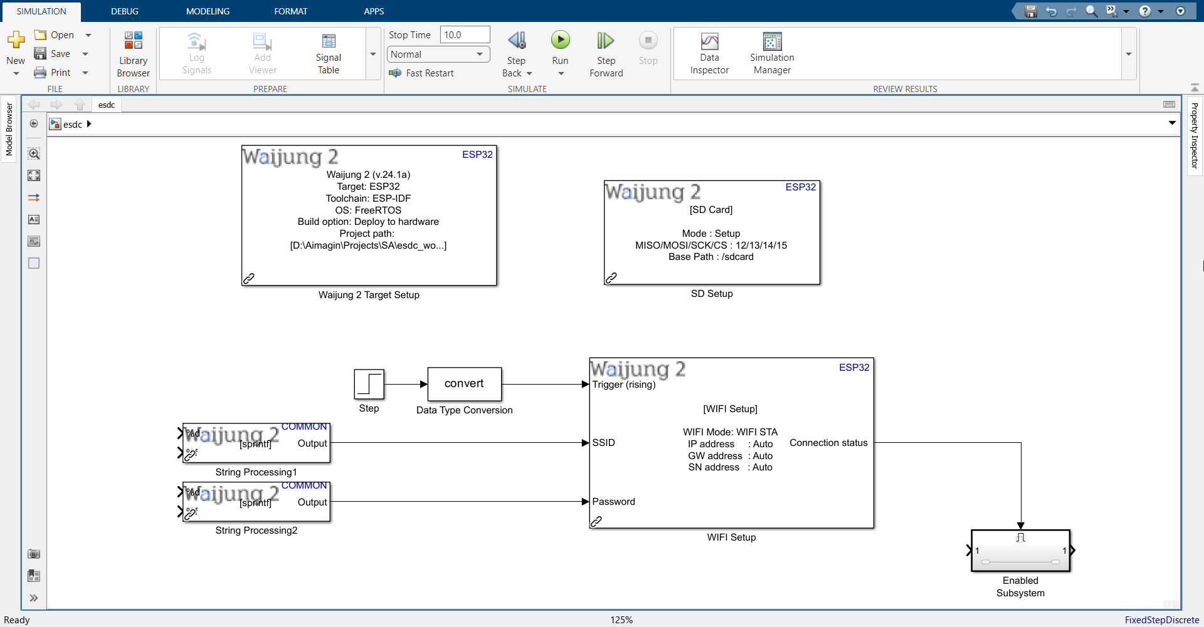Viewport: 1204px width, 627px height.
Task: Select the esdc model tab
Action: tap(107, 105)
